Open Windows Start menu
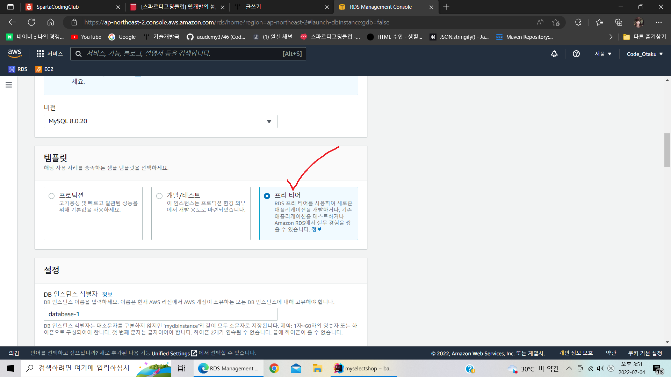The height and width of the screenshot is (377, 671). 10,368
